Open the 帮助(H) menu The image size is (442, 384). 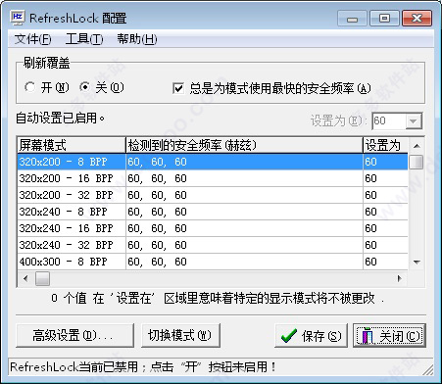click(137, 39)
